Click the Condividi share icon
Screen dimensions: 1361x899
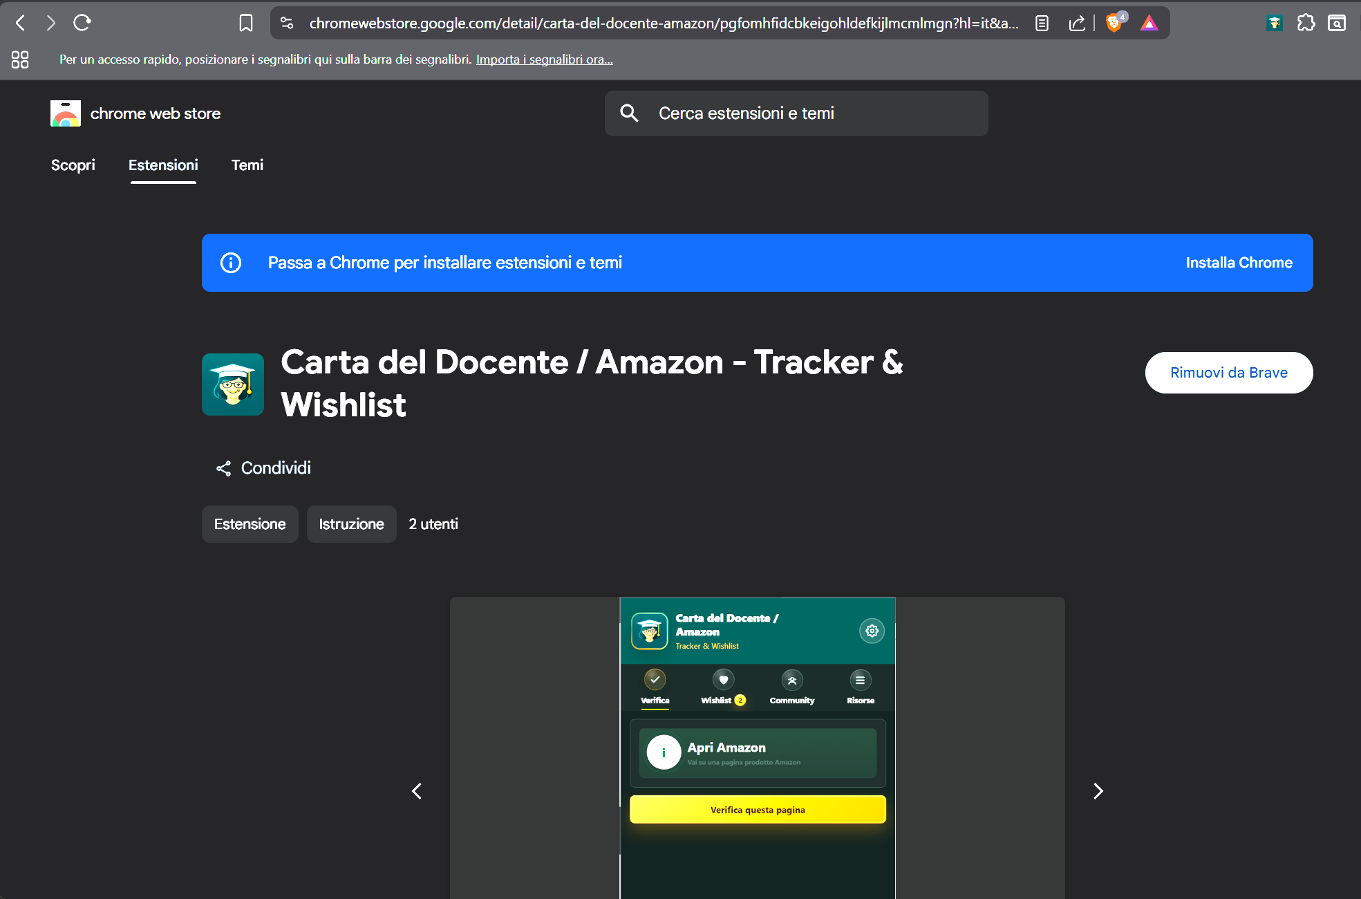tap(223, 469)
